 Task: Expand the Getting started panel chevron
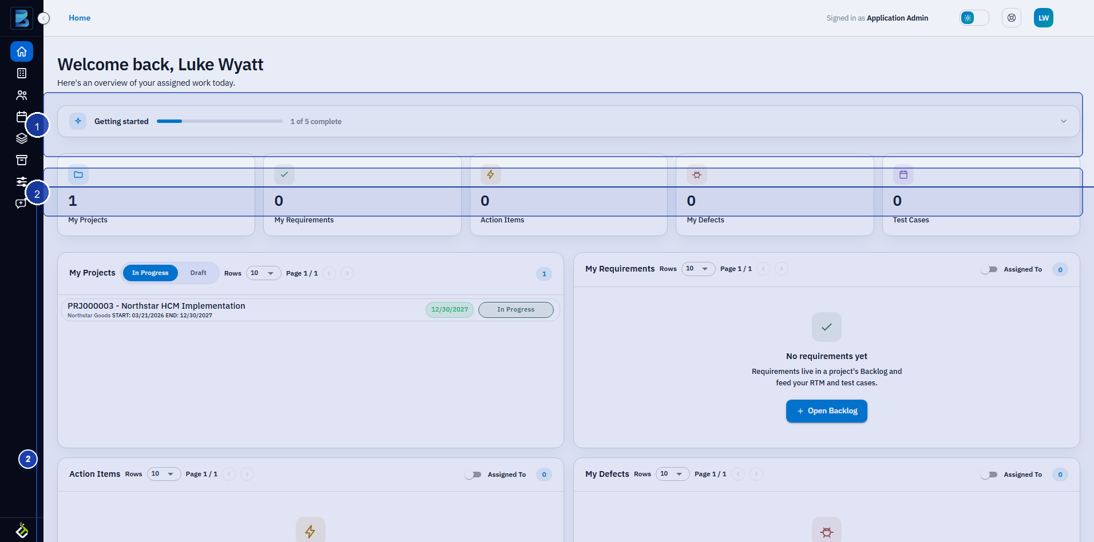pos(1064,121)
